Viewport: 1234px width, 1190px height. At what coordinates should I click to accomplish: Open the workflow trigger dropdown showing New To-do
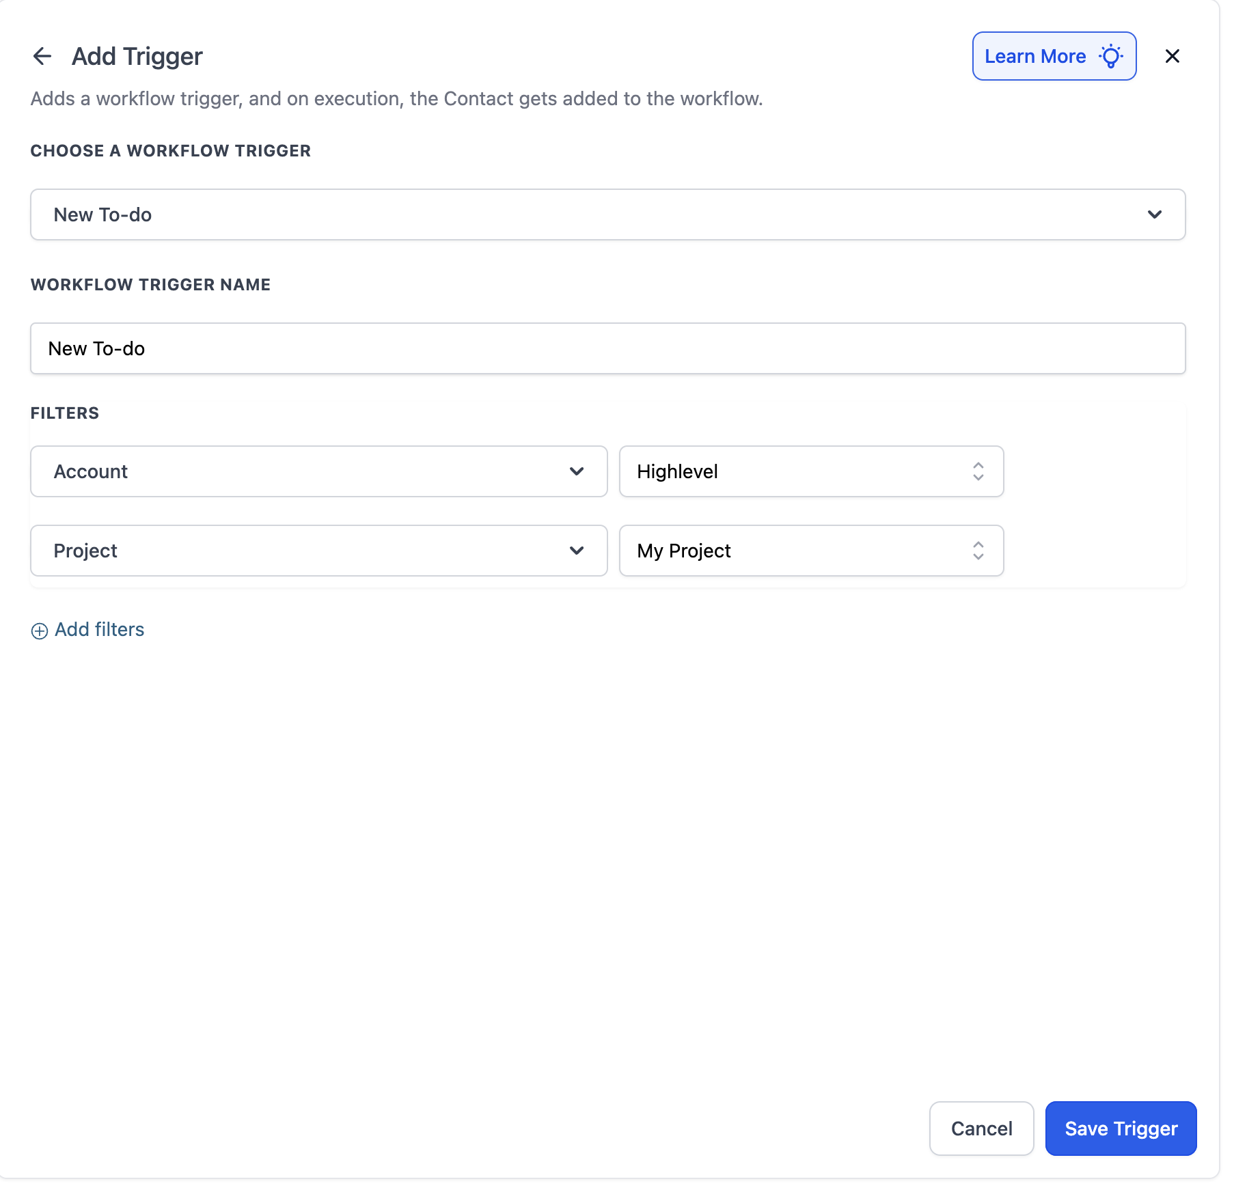[x=607, y=215]
